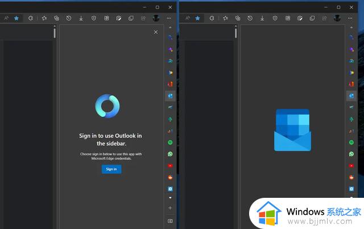The image size is (364, 229).
Task: Open profile avatar in left window toolbar
Action: coord(156,18)
